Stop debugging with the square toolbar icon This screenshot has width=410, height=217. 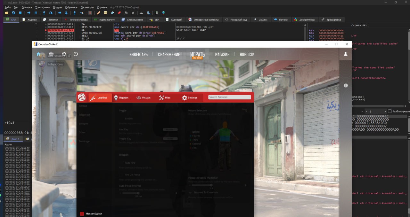point(20,13)
